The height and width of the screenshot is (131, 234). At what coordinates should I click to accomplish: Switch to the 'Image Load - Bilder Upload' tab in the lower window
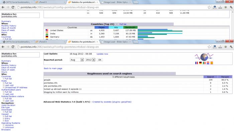coord(116,42)
